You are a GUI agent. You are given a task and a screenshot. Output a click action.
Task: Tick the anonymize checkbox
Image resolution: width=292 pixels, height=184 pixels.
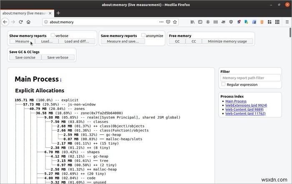click(143, 35)
